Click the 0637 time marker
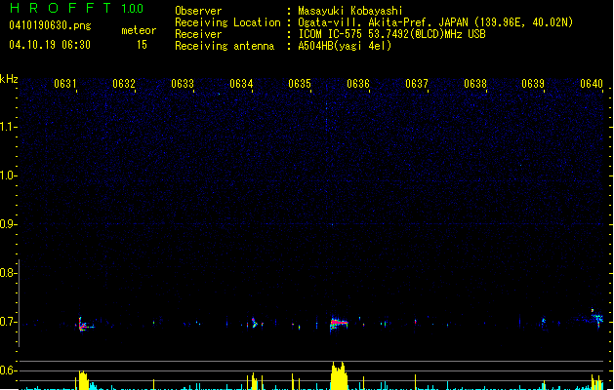 click(x=417, y=84)
